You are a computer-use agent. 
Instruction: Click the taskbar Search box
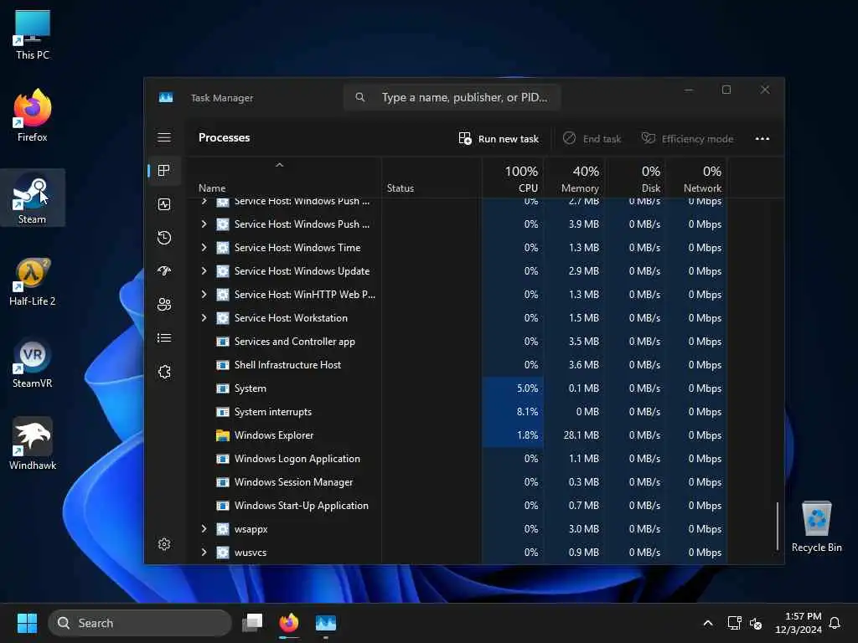pyautogui.click(x=140, y=623)
